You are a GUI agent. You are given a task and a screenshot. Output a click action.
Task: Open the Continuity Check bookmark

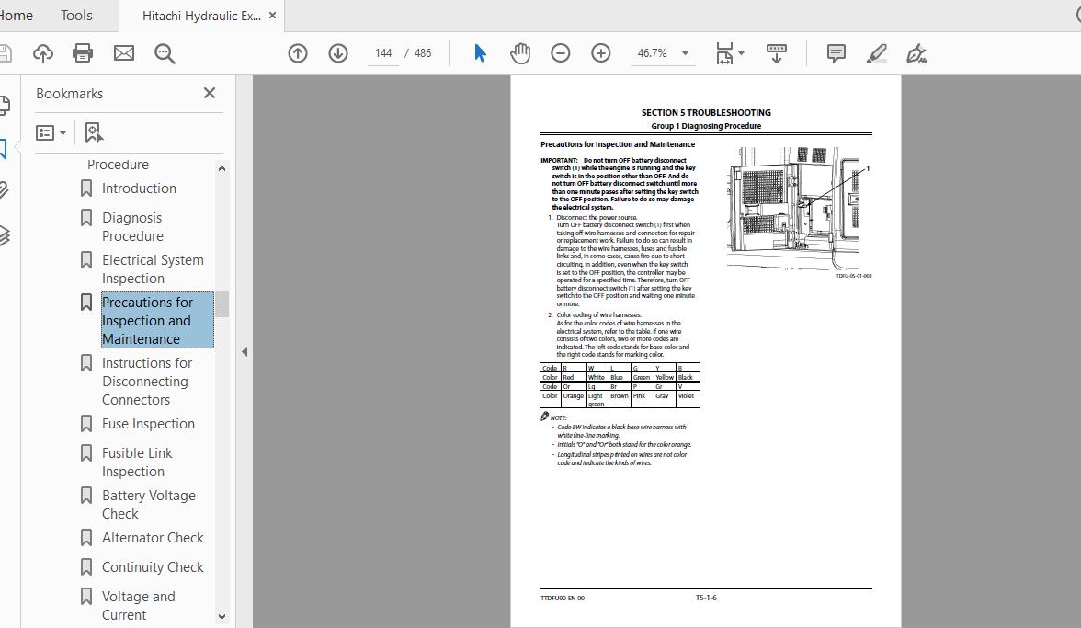coord(153,566)
